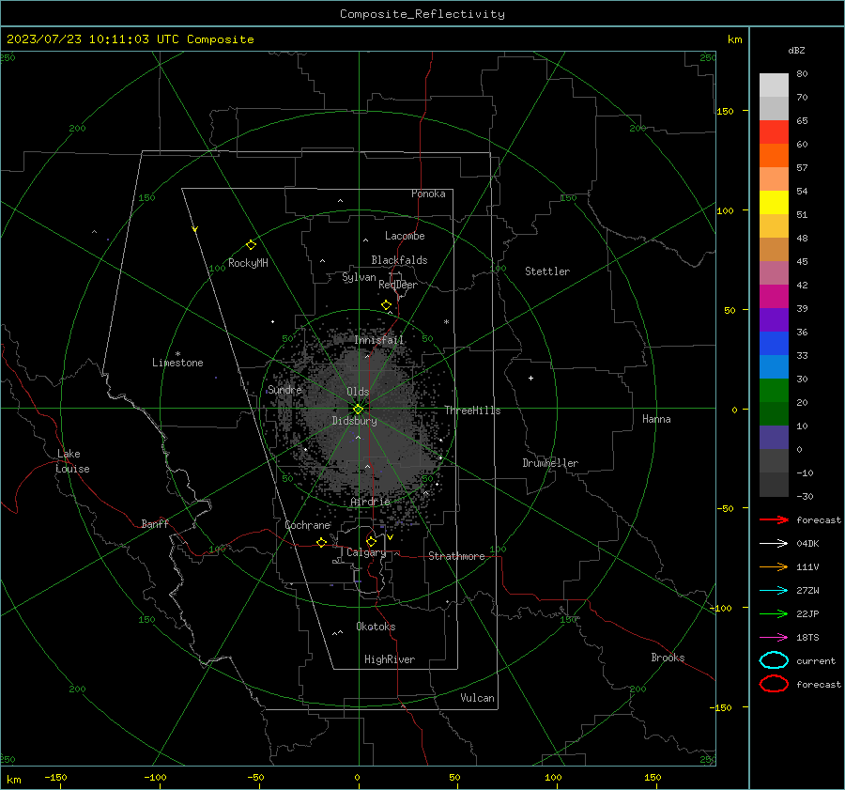Click the Blackfalds town label
Image resolution: width=845 pixels, height=790 pixels.
click(x=399, y=260)
